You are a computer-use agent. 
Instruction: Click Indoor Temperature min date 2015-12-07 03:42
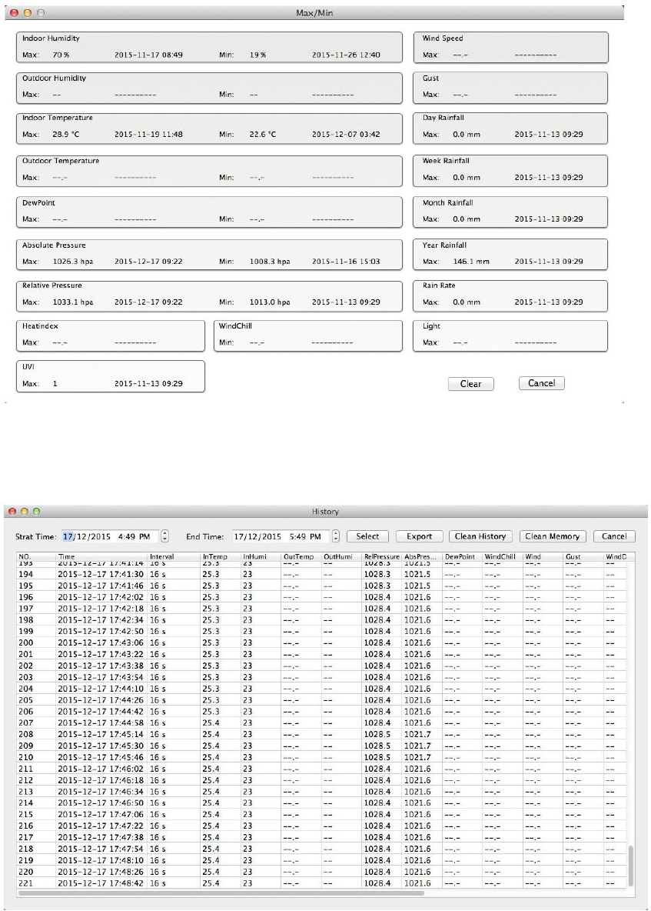click(346, 134)
